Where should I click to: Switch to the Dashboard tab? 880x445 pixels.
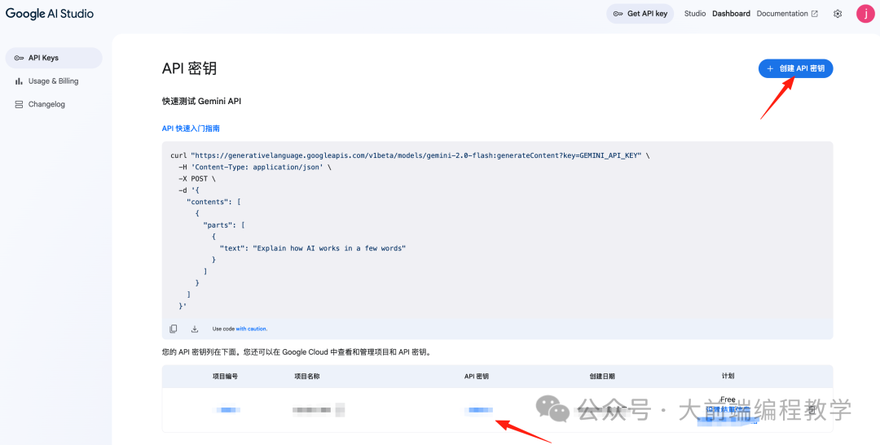(731, 14)
